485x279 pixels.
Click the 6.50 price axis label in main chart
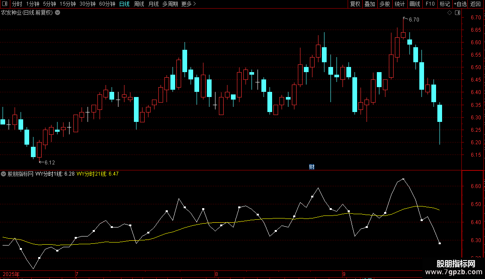pos(476,67)
